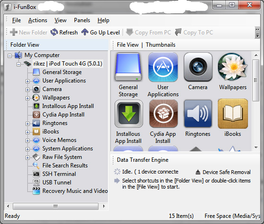The width and height of the screenshot is (264, 224).
Task: Click the File View scroll down arrow
Action: coord(256,148)
